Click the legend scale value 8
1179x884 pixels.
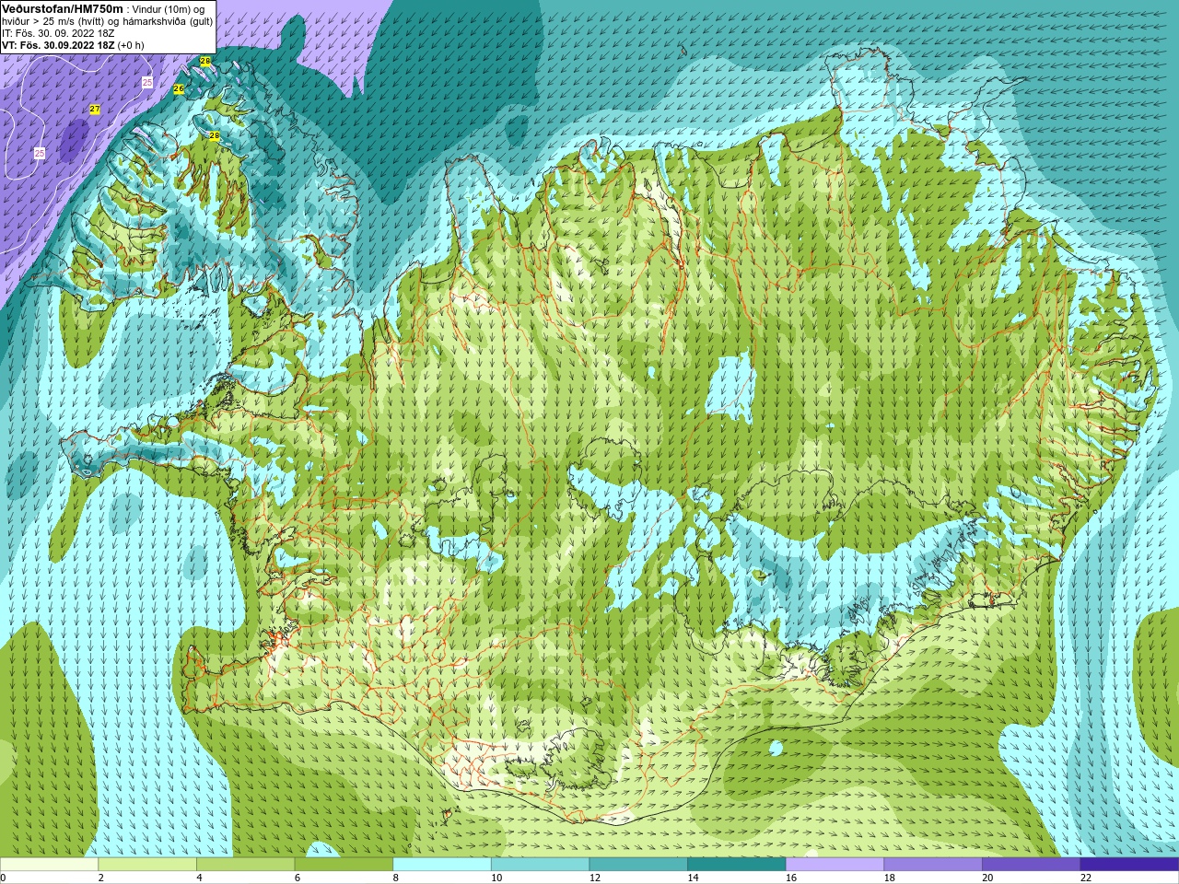coord(396,878)
